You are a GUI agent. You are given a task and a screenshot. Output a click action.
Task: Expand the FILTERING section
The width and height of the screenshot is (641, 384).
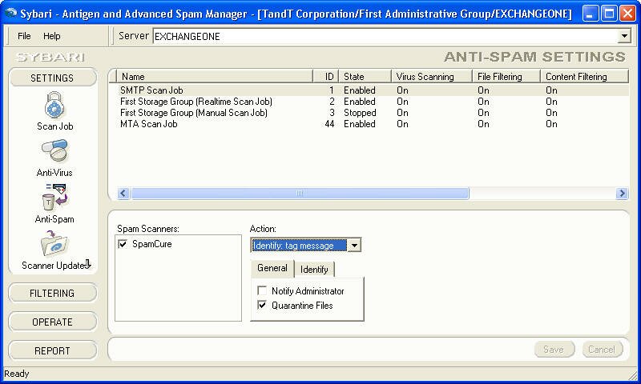(52, 294)
